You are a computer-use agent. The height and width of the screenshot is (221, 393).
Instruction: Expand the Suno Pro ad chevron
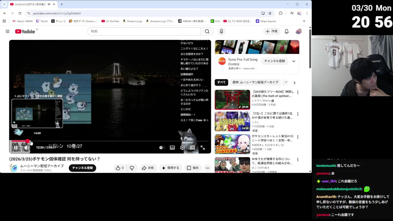click(294, 61)
